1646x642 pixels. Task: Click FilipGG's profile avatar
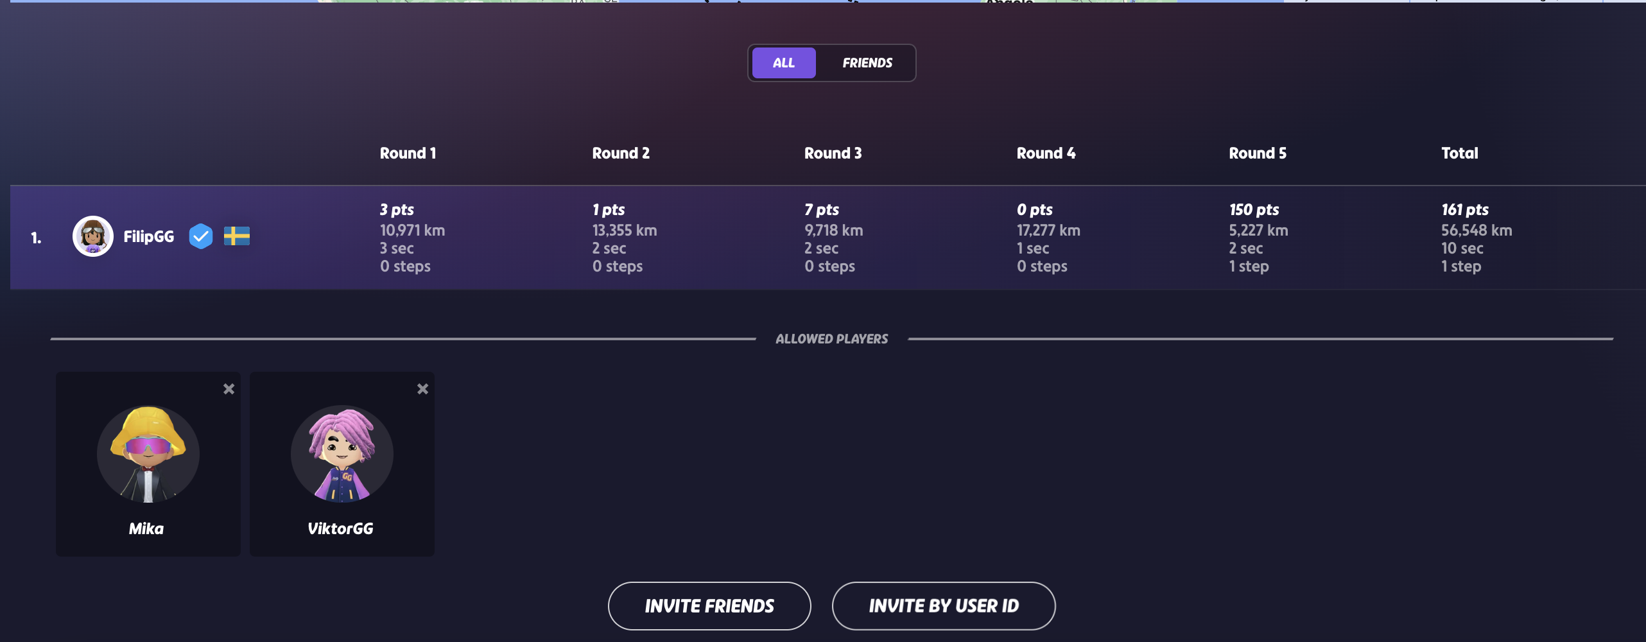(93, 236)
